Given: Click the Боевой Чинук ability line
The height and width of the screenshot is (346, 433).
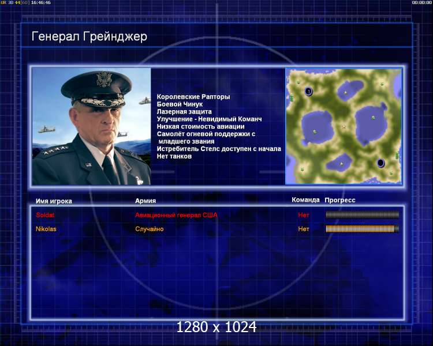Looking at the screenshot, I should 180,104.
